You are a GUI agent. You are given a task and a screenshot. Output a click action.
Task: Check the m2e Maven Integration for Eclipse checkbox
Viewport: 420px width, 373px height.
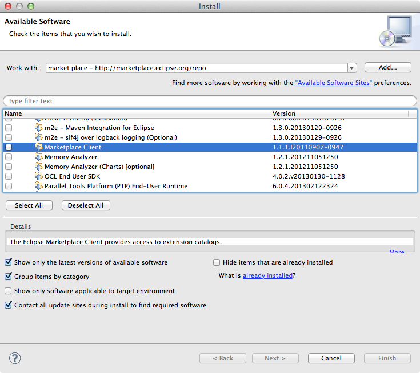pyautogui.click(x=9, y=128)
